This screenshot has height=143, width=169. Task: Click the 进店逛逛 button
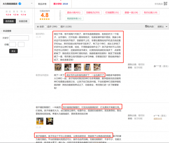pos(9,21)
